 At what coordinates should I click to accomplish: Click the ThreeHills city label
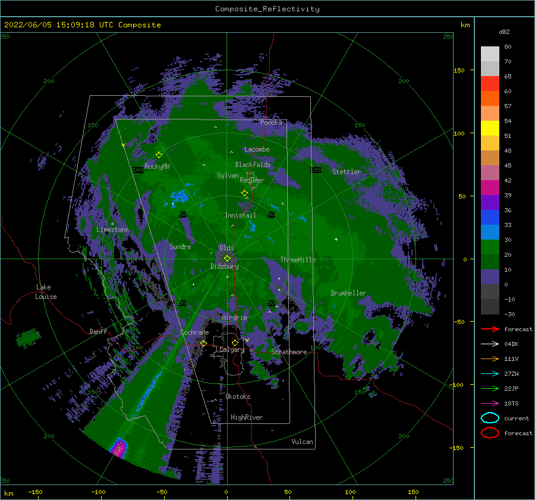(298, 260)
